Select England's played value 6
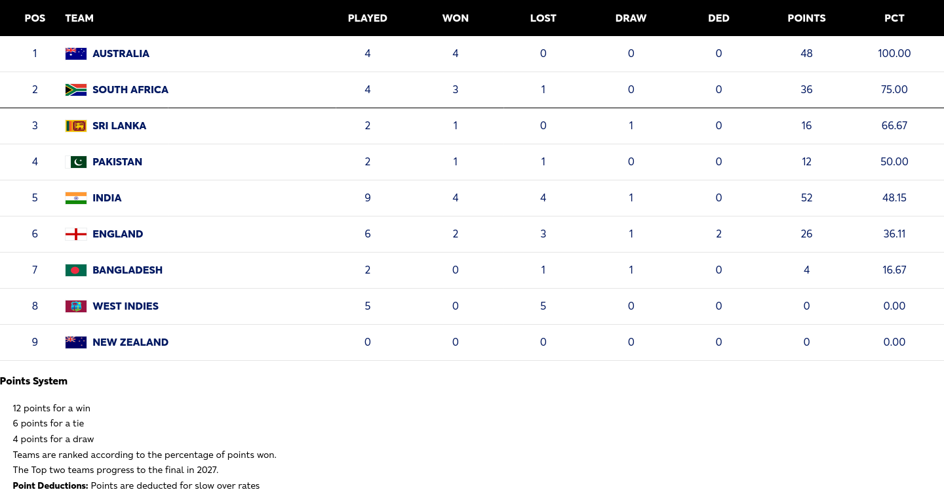Viewport: 944px width, 494px height. pyautogui.click(x=368, y=234)
